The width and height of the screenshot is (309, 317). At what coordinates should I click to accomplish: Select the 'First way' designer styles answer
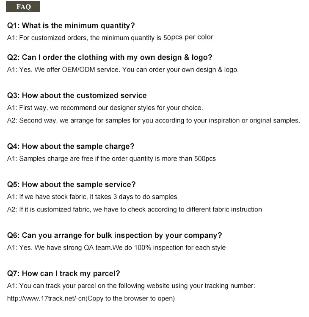pyautogui.click(x=105, y=108)
